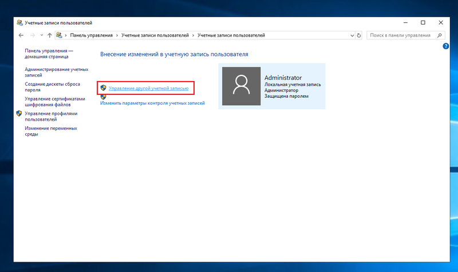Select 'Панель управления' in breadcrumb path
Viewport: 458px width, 272px height.
coord(90,35)
